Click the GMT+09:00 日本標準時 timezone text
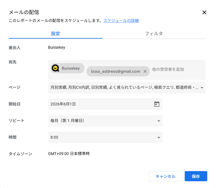216x188 pixels. pyautogui.click(x=69, y=154)
